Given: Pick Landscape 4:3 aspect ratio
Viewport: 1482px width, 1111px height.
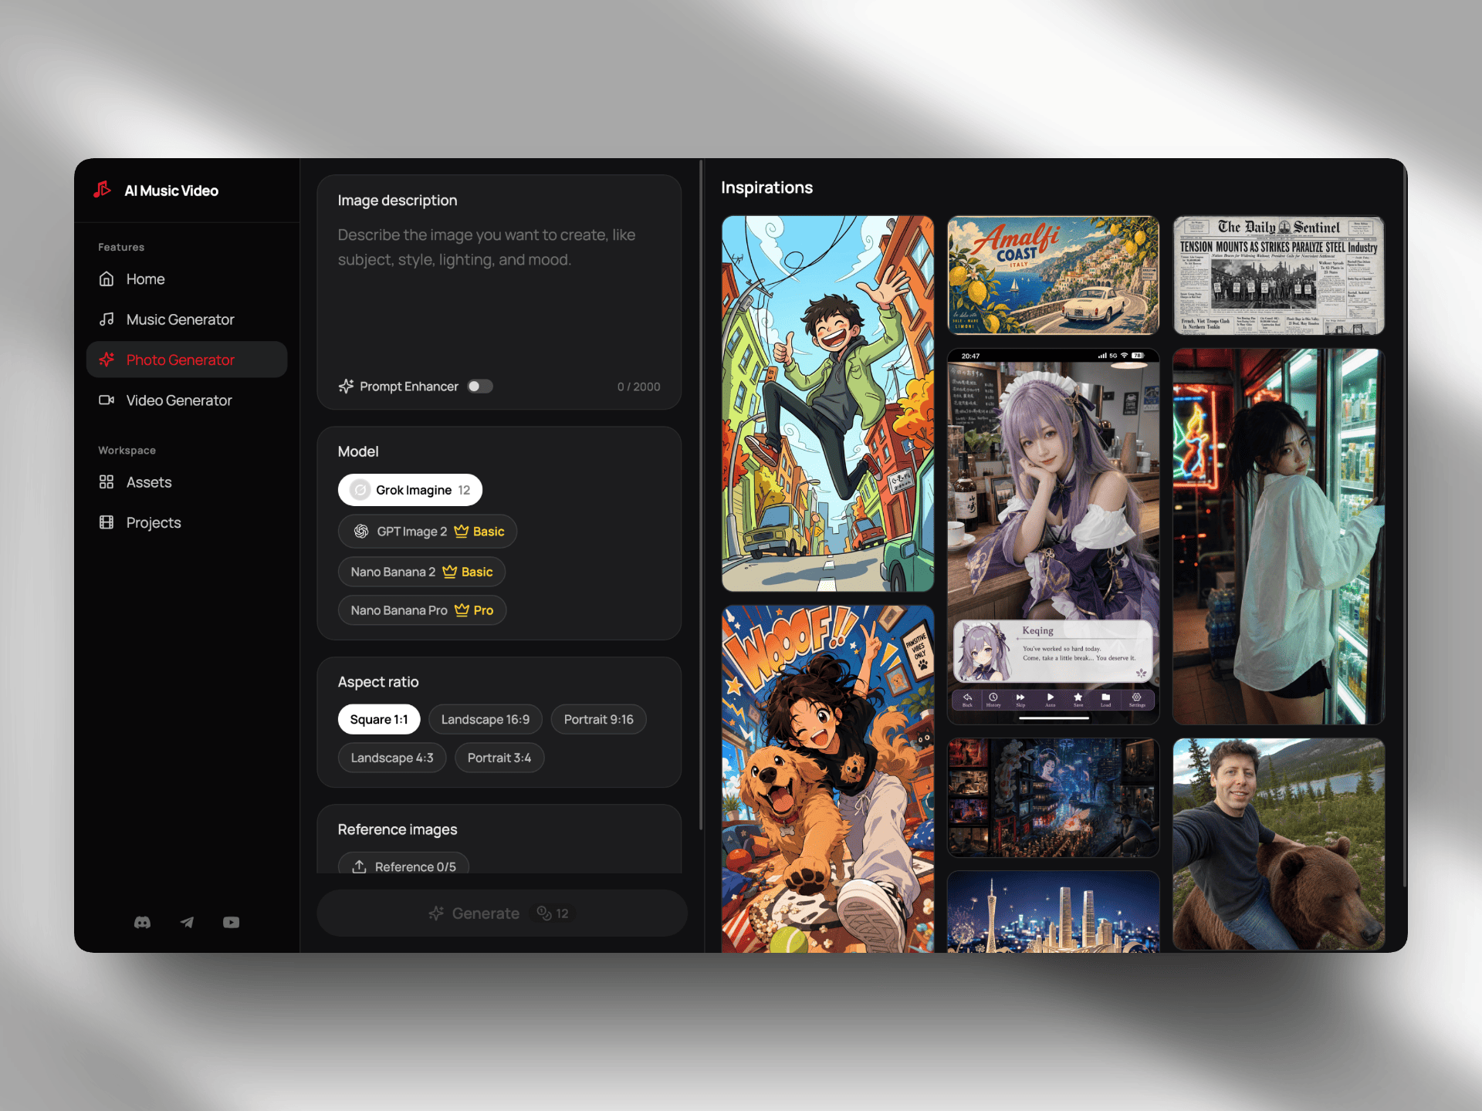Looking at the screenshot, I should [x=392, y=758].
